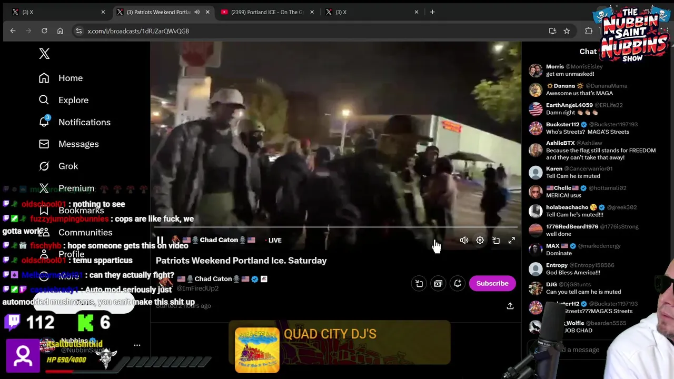
Task: Click Morris chat message avatar
Action: click(x=536, y=71)
